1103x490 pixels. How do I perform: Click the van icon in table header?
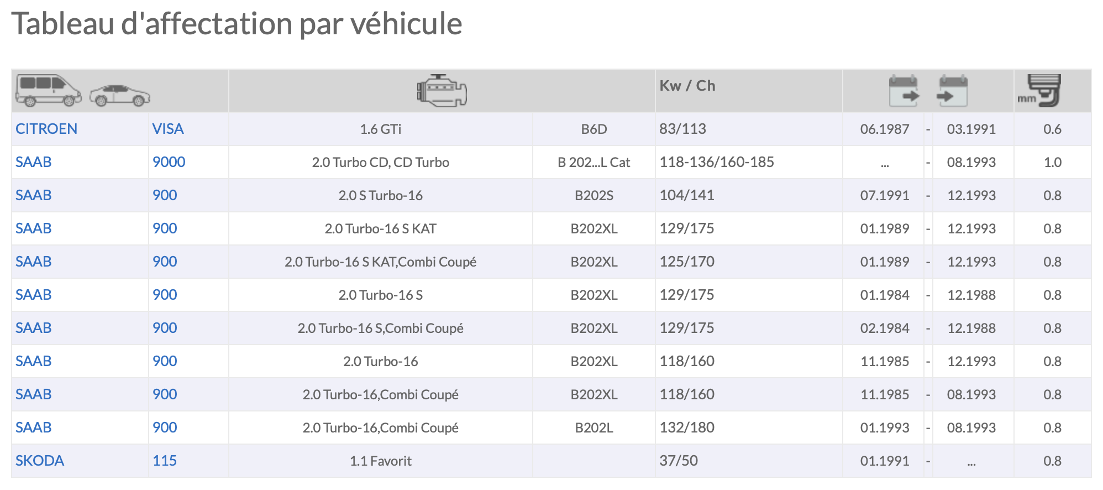pos(48,91)
